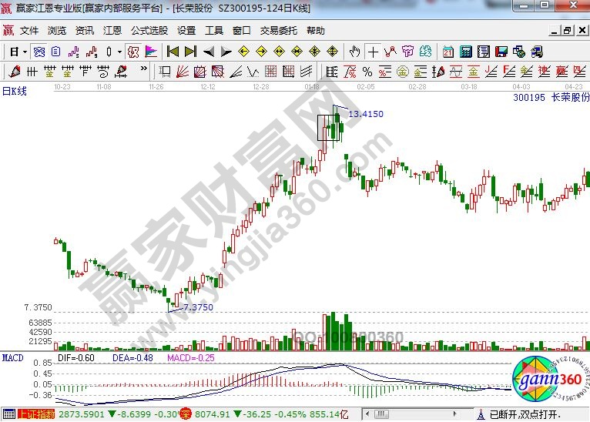The height and width of the screenshot is (422, 590).
Task: Expand the 日 period dropdown
Action: [x=18, y=52]
